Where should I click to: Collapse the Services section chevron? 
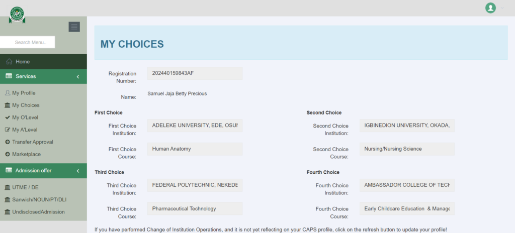click(x=78, y=76)
